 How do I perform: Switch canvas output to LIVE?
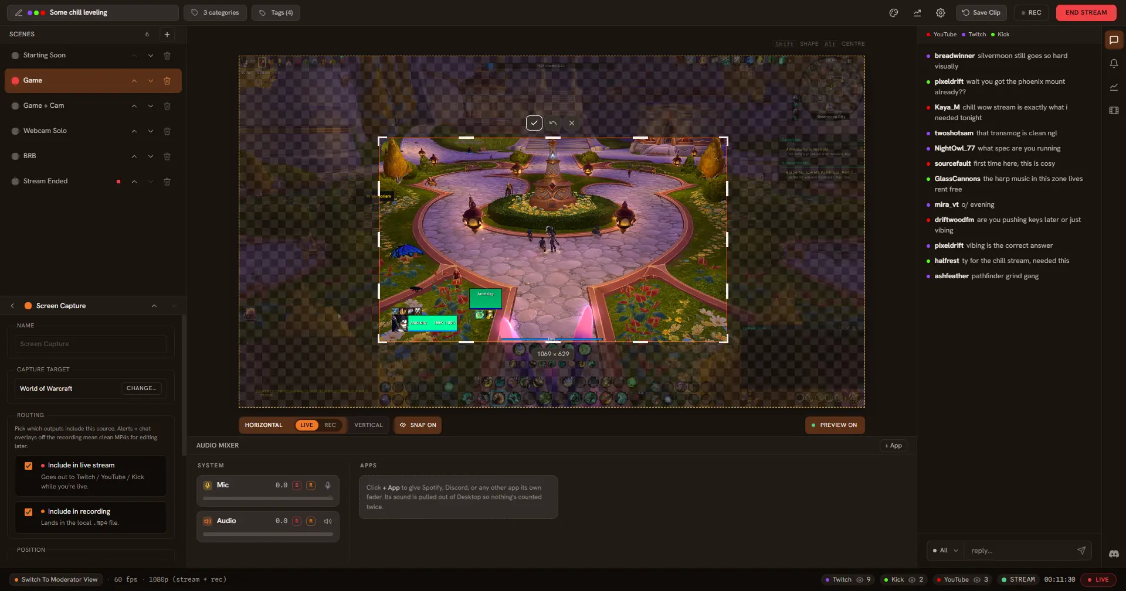307,425
